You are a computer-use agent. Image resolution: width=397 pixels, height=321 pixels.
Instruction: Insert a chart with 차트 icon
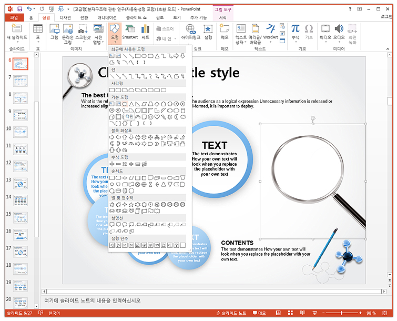(145, 32)
